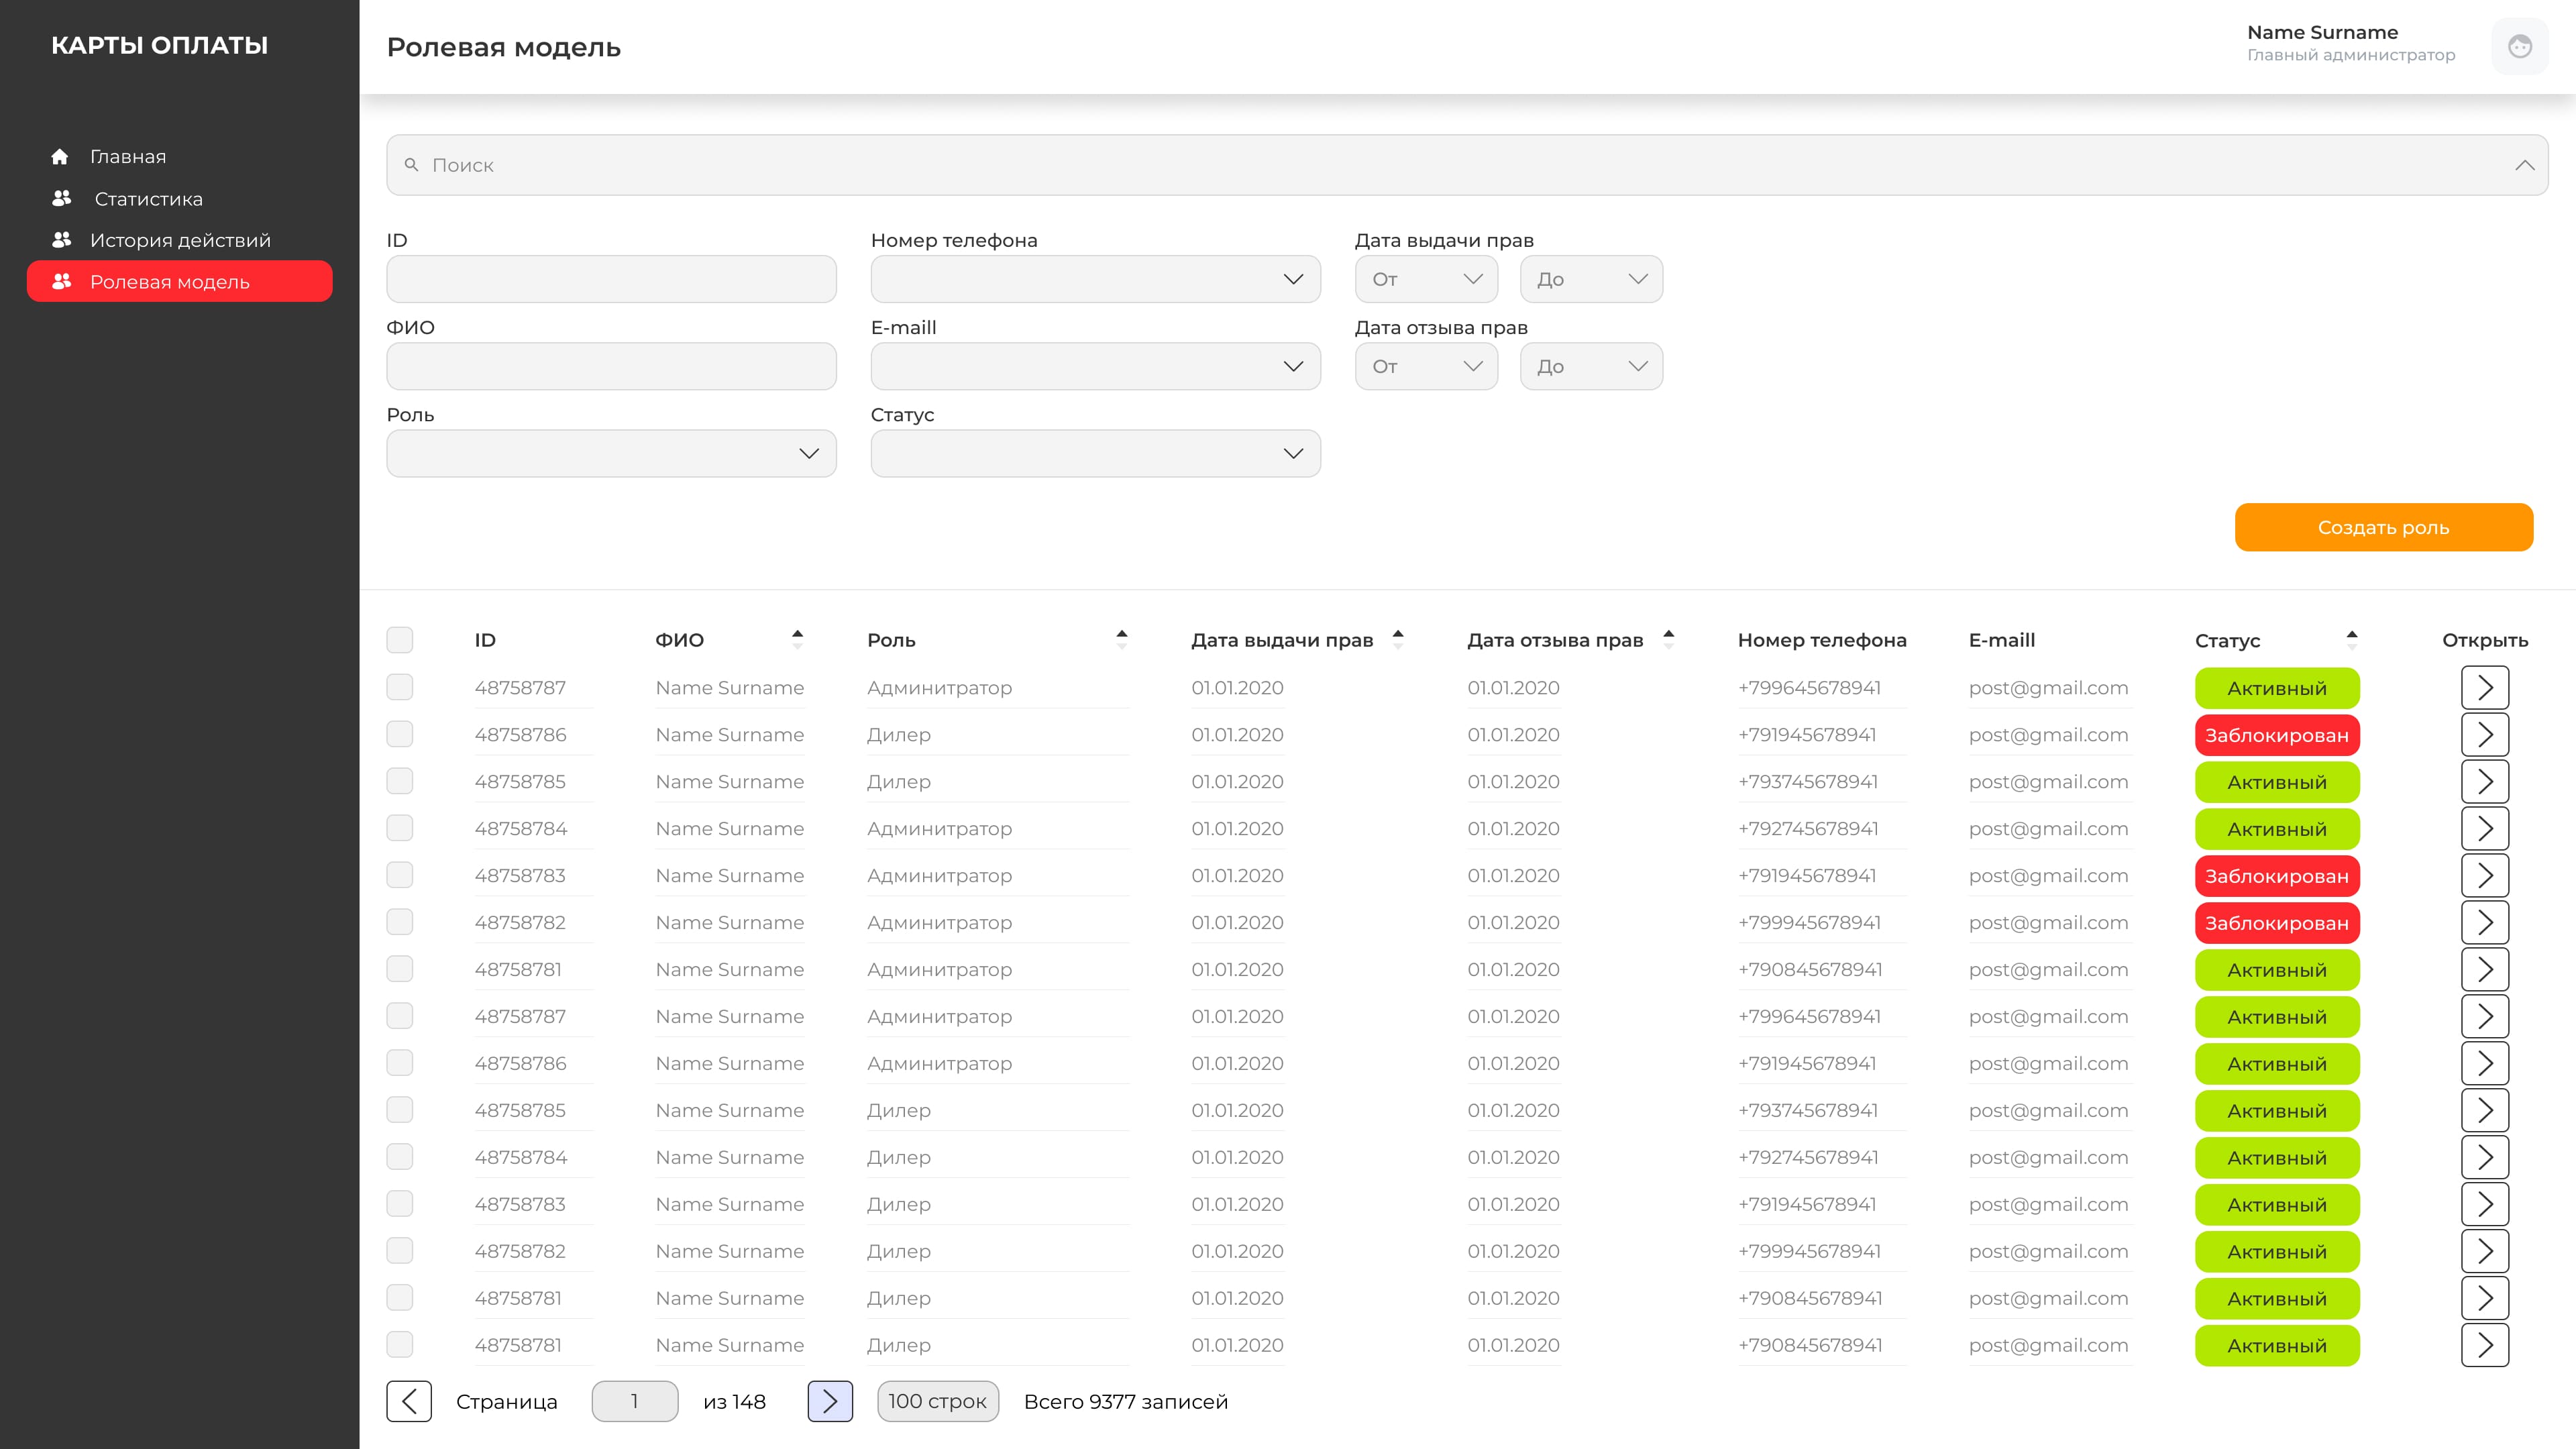
Task: Click the E-maill column header
Action: pos(2002,640)
